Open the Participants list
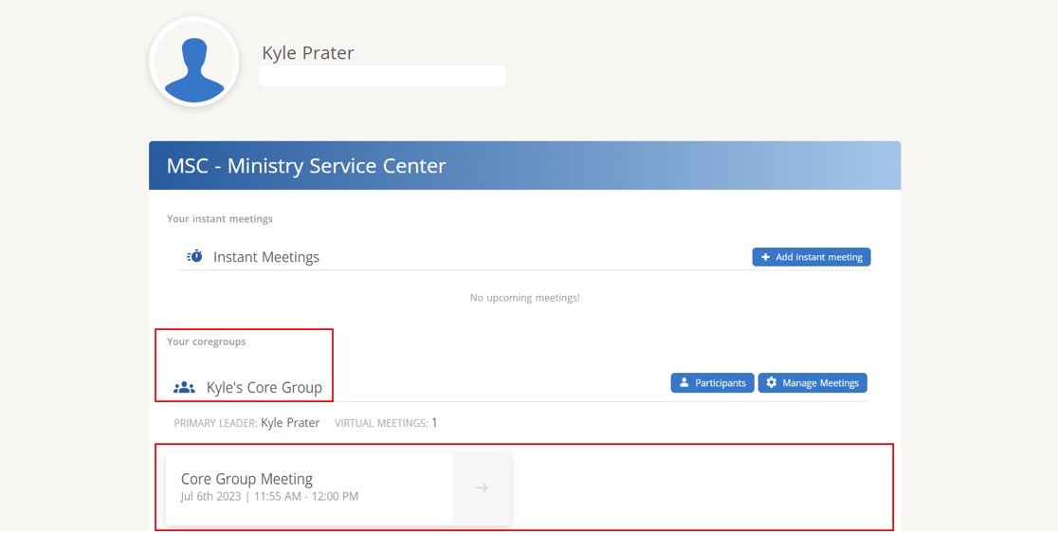 [x=712, y=383]
